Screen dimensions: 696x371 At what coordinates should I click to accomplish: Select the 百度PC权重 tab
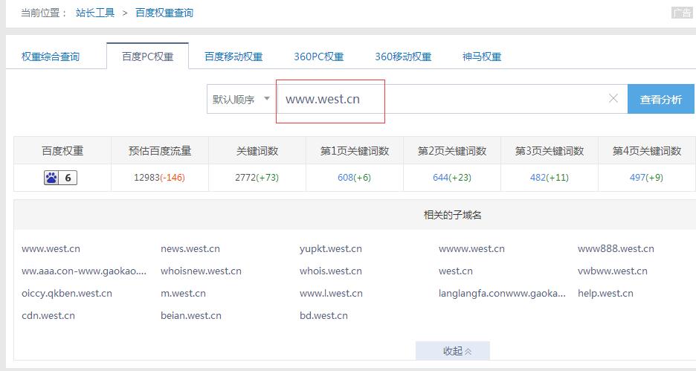[147, 57]
